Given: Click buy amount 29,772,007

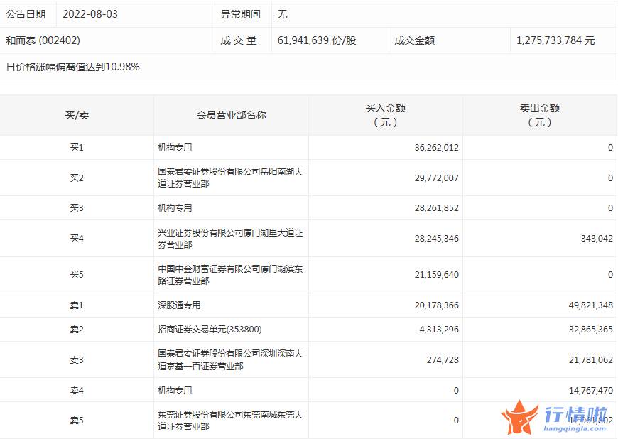Looking at the screenshot, I should click(437, 178).
